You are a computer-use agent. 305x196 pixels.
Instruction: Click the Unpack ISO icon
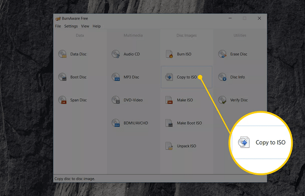coord(169,146)
